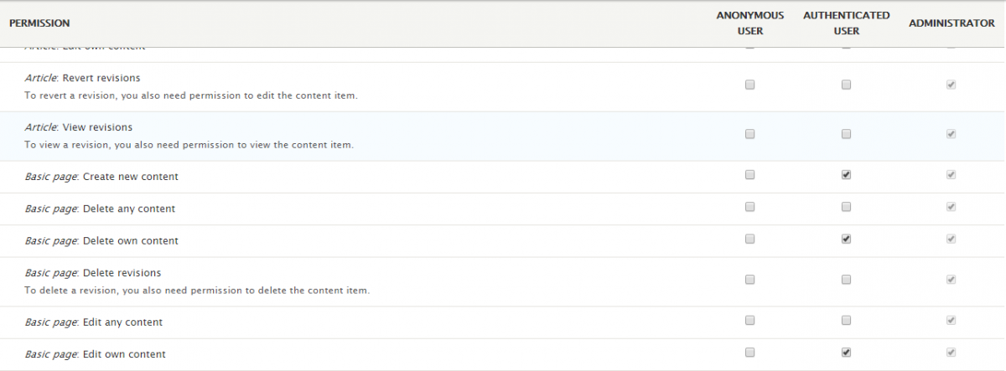Viewport: 1006px width, 371px height.
Task: Uncheck Basic page Edit own content for Authenticated user
Action: (x=847, y=353)
